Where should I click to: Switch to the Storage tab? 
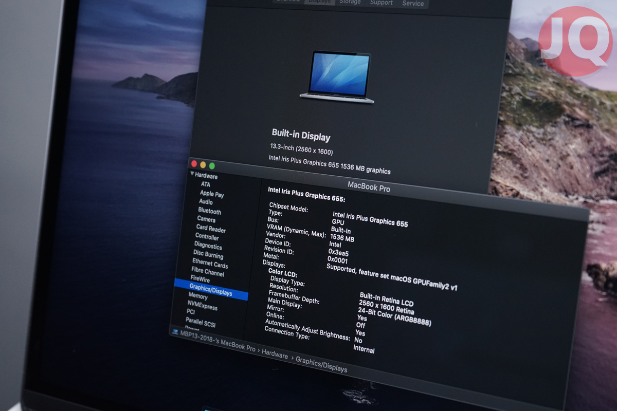(x=350, y=2)
